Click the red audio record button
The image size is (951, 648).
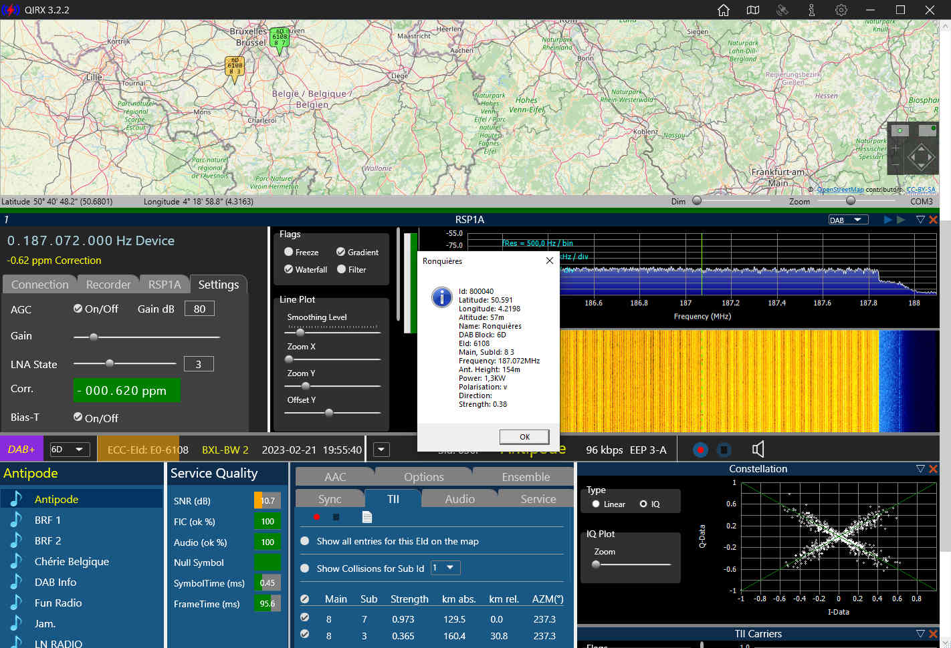tap(700, 450)
